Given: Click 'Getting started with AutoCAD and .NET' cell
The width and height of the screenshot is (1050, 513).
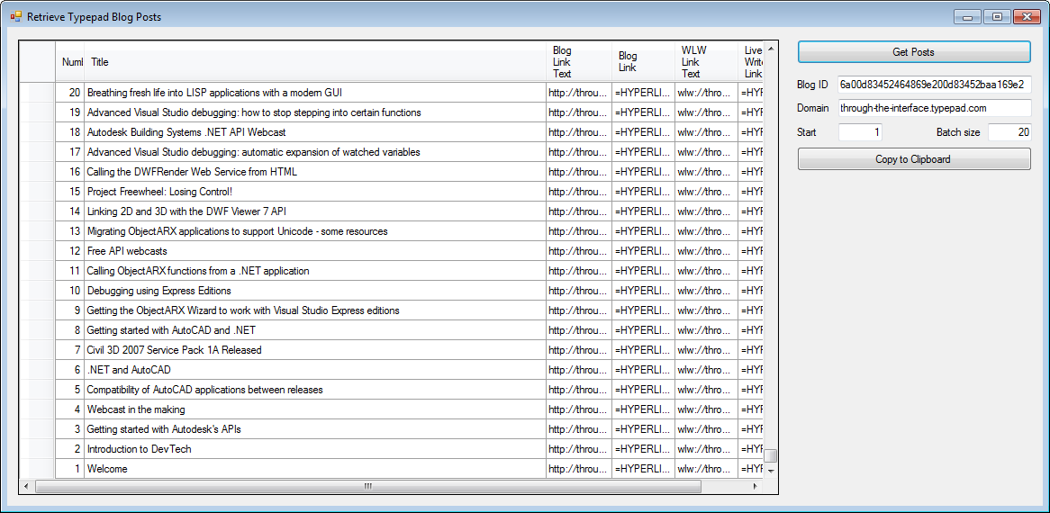Looking at the screenshot, I should click(315, 330).
